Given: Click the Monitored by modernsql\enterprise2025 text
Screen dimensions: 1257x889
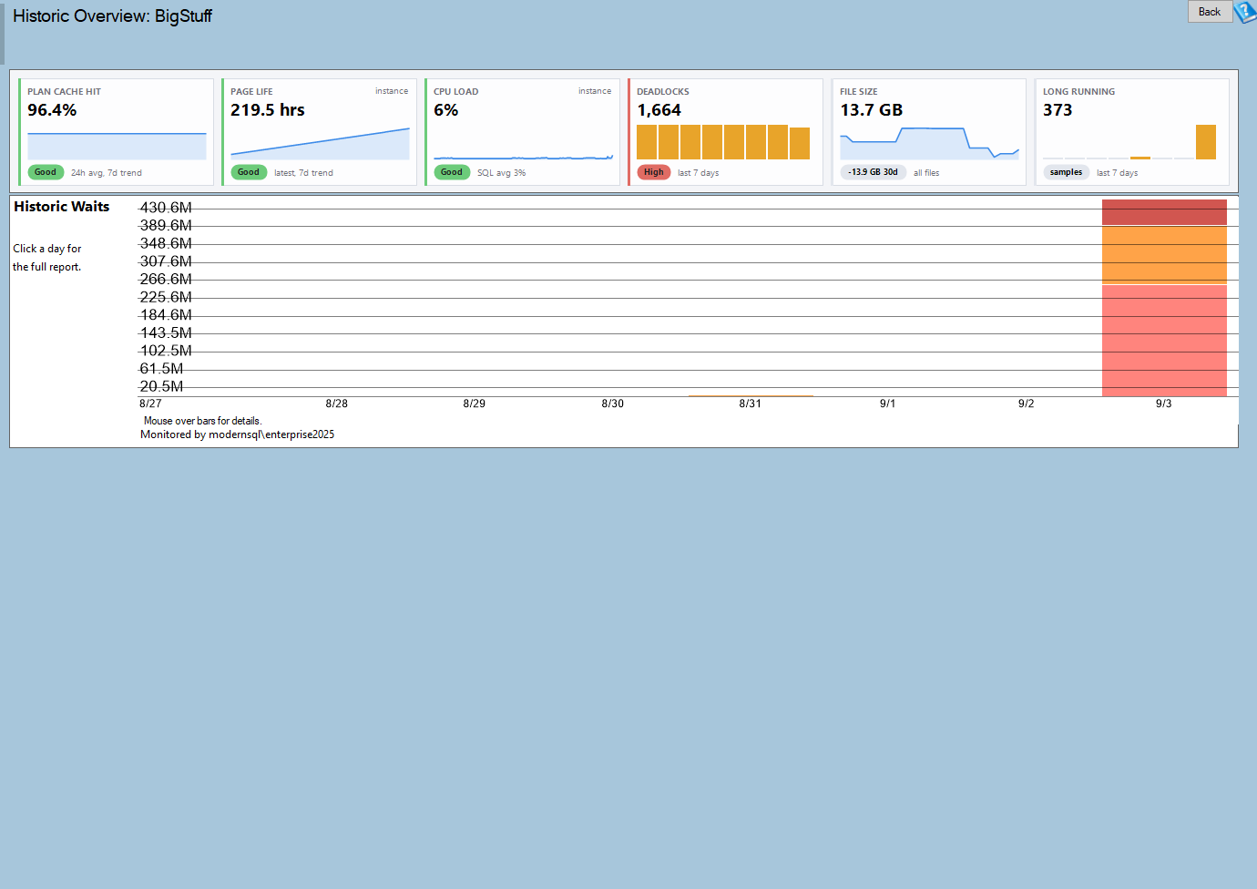Looking at the screenshot, I should (x=237, y=434).
